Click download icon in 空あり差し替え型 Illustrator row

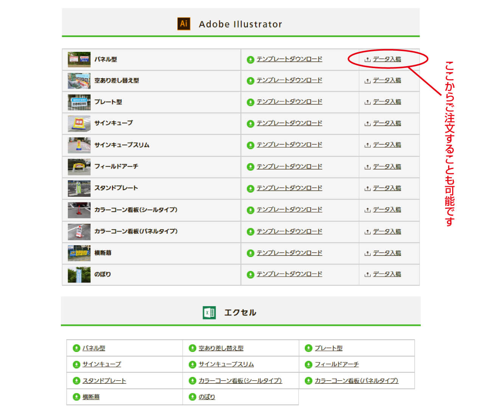pyautogui.click(x=250, y=81)
